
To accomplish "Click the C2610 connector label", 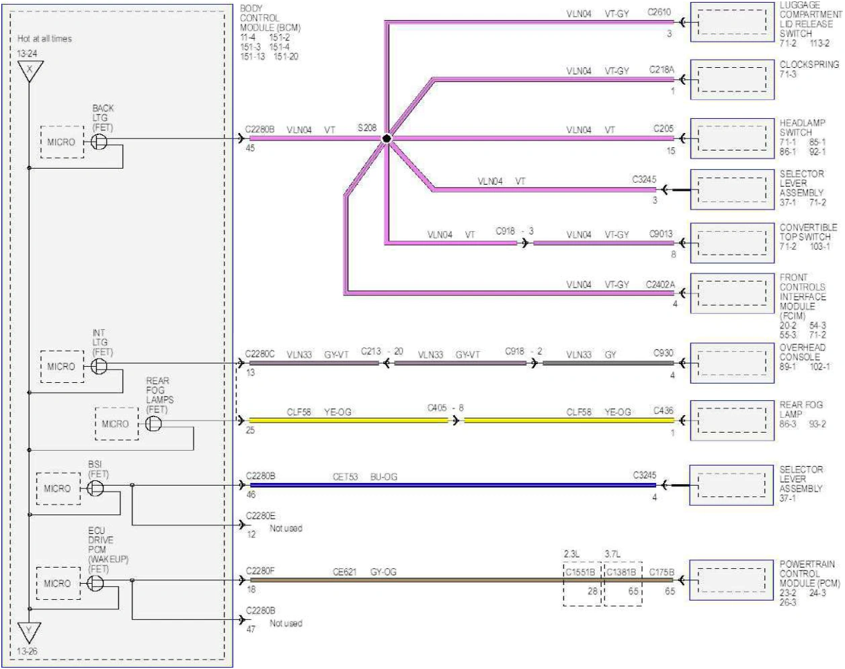I will click(x=659, y=13).
